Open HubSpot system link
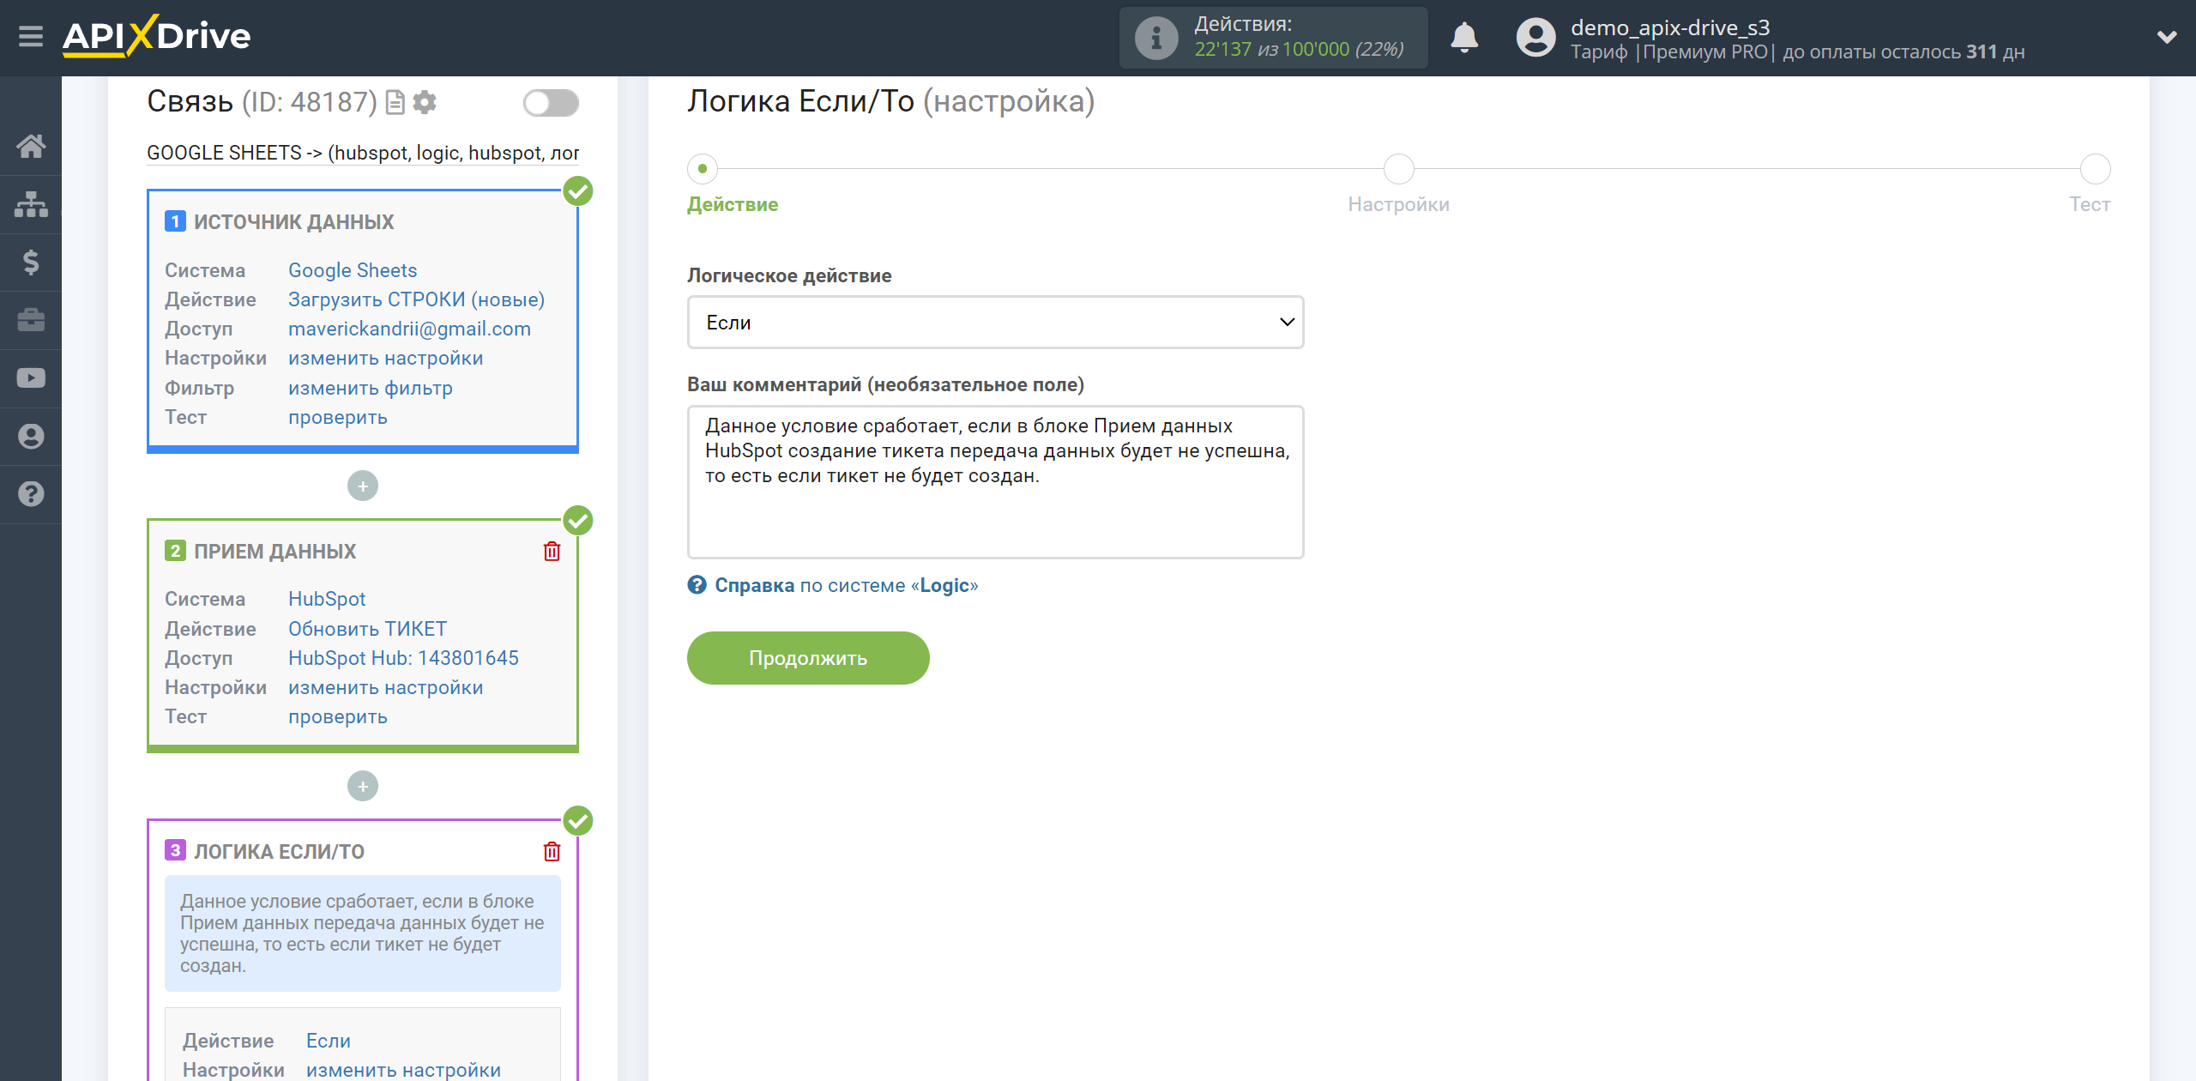Screen dimensions: 2196x1081 click(327, 599)
